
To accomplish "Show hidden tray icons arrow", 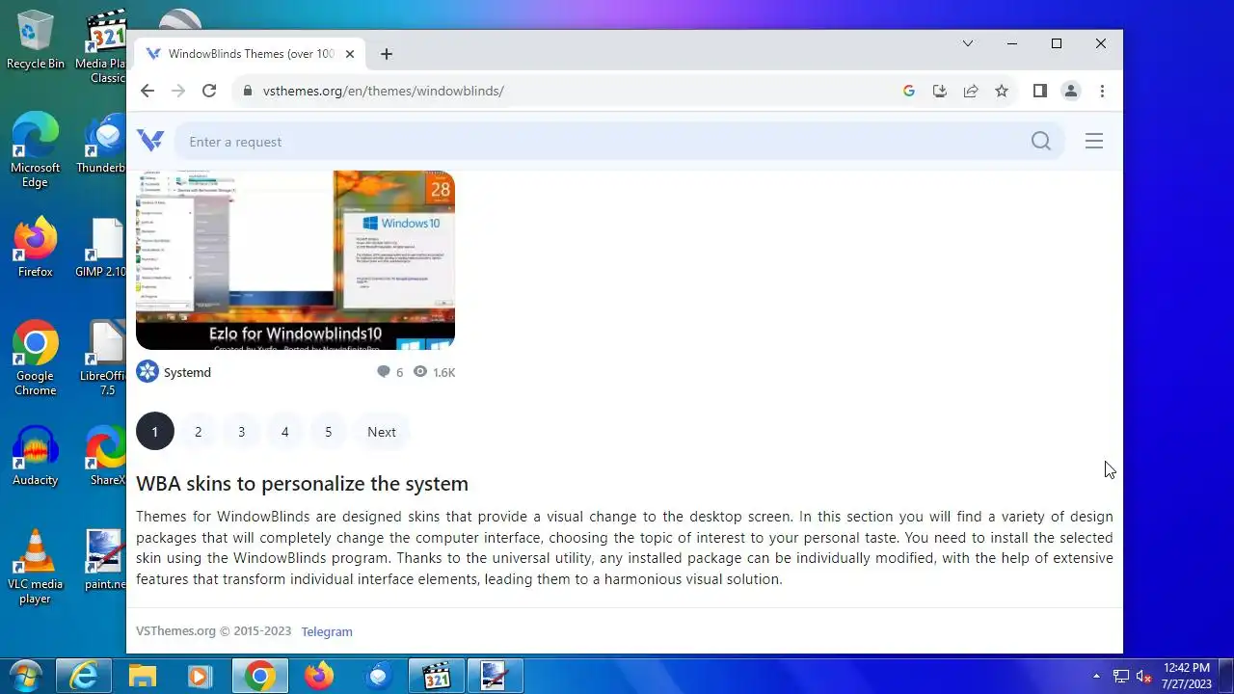I will [1096, 677].
